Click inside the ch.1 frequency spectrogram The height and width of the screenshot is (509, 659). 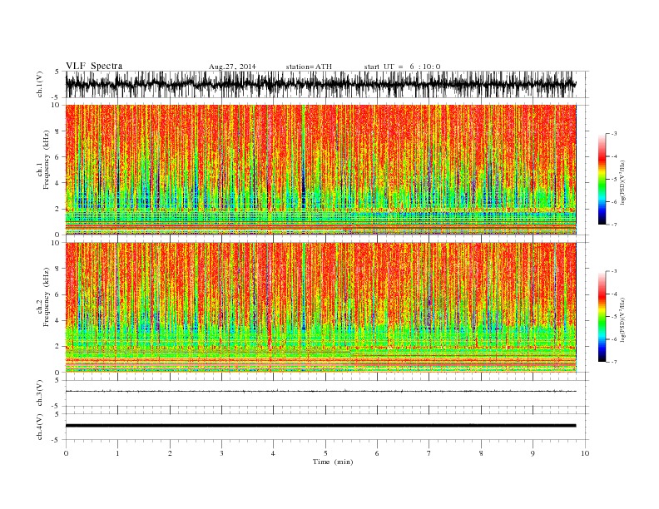point(321,170)
